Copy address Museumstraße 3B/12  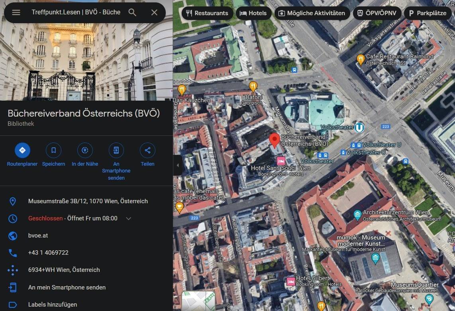[x=88, y=201]
